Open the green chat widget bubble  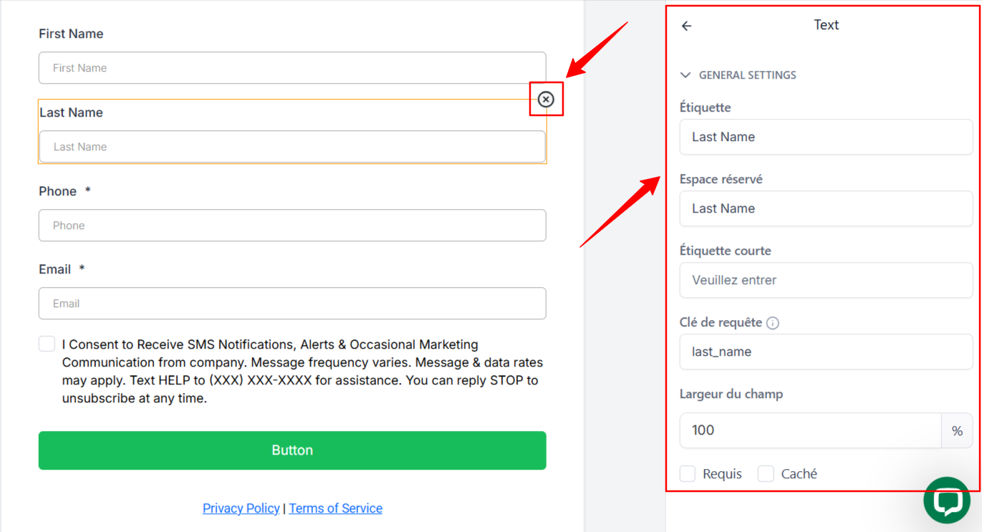[947, 500]
